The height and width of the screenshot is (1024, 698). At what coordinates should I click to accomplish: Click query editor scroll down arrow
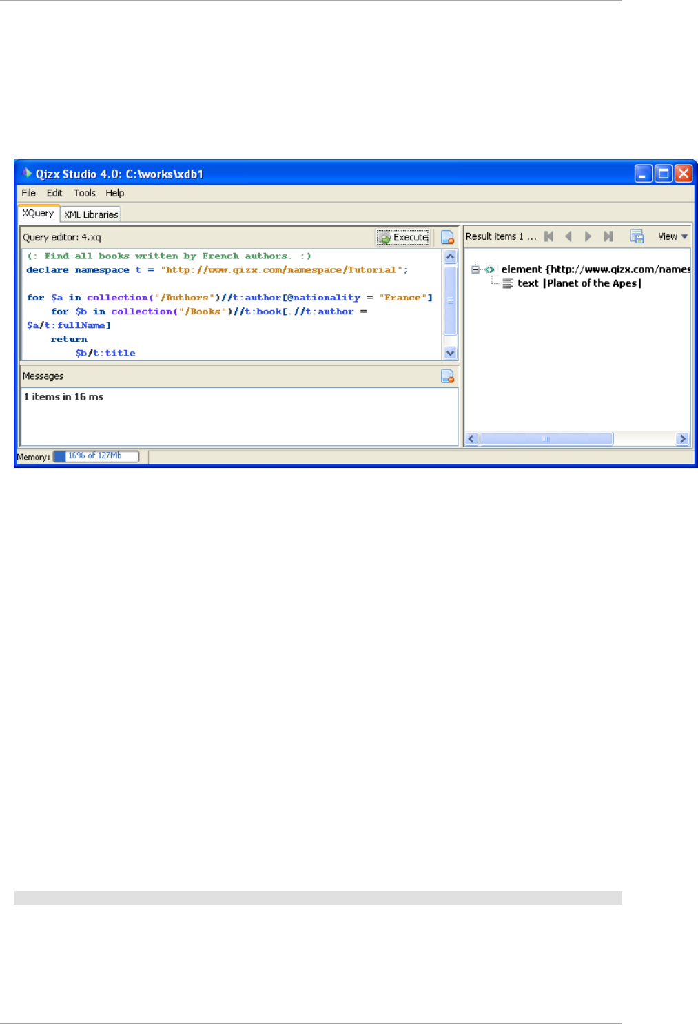[x=451, y=353]
